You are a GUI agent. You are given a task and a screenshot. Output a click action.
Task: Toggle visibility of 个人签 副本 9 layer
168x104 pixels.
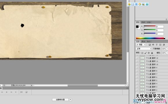click(x=137, y=68)
